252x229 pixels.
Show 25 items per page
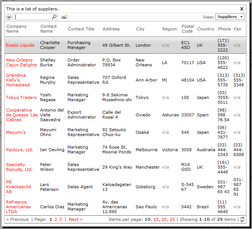[x=172, y=219]
